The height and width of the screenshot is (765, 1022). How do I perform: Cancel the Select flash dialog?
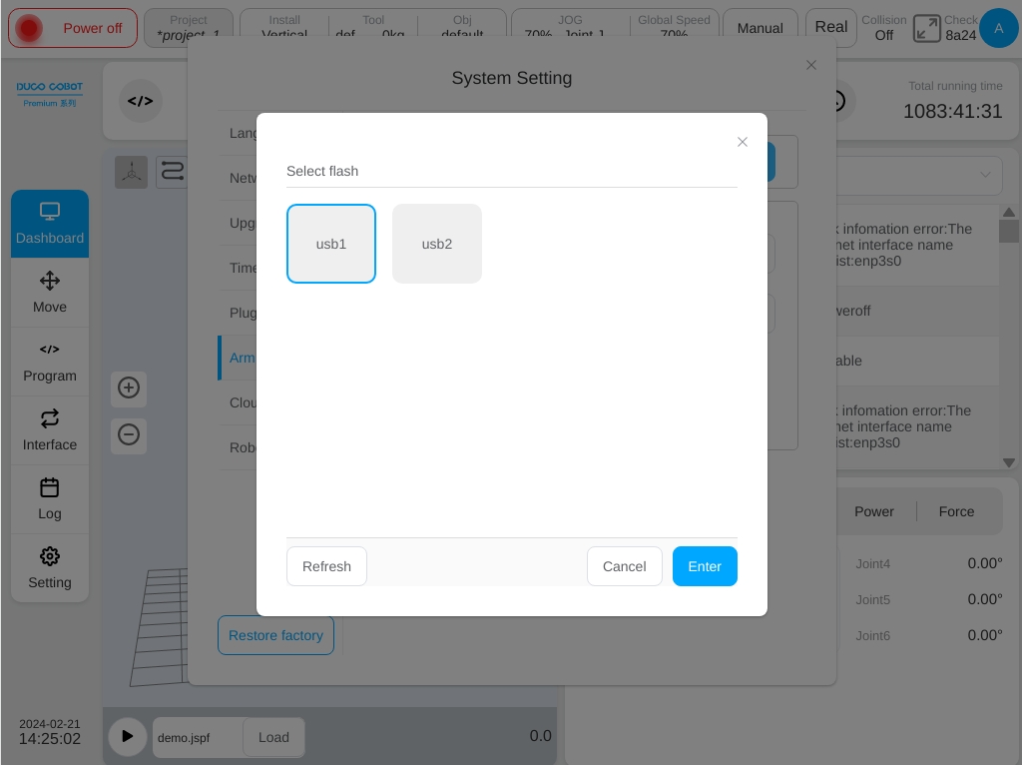coord(625,566)
